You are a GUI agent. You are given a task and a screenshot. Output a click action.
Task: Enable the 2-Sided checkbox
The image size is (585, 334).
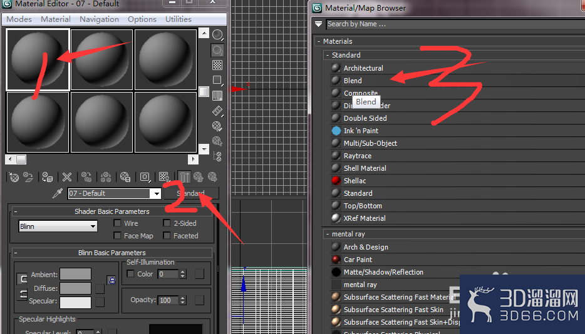(x=167, y=223)
